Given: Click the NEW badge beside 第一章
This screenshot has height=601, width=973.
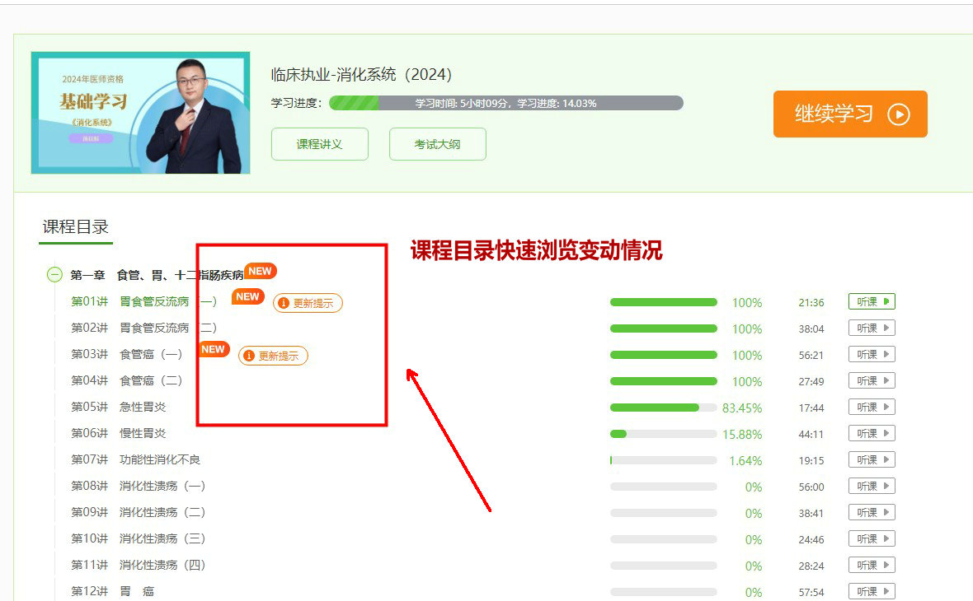Looking at the screenshot, I should [x=260, y=271].
